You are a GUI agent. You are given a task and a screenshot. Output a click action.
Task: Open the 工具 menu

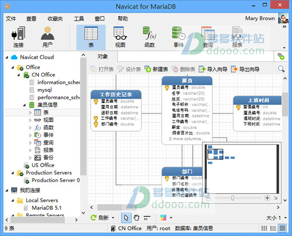click(x=79, y=19)
